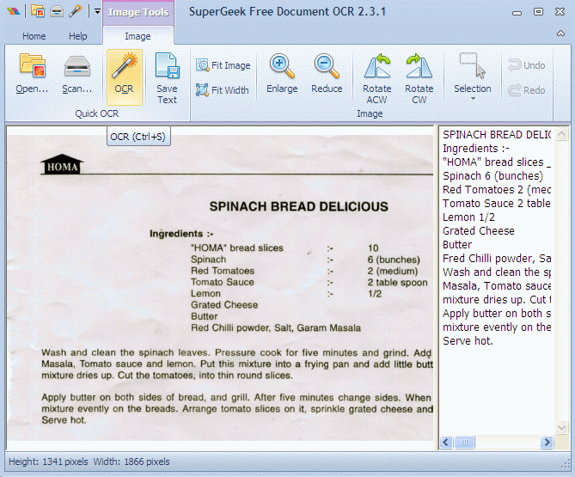Click the OCR text line 'Ingredients :-'
Viewport: 575px width, 477px height.
[x=476, y=149]
